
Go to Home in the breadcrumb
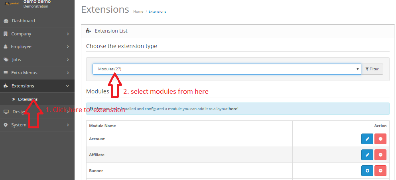[x=138, y=12]
